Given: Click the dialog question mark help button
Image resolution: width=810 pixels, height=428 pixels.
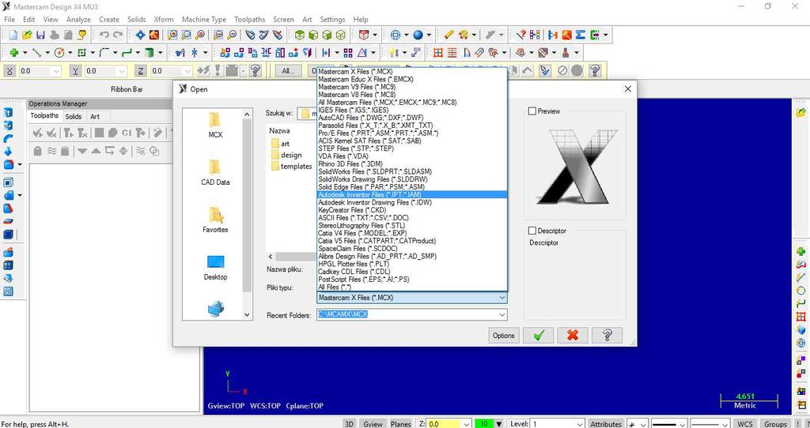Looking at the screenshot, I should (x=607, y=335).
